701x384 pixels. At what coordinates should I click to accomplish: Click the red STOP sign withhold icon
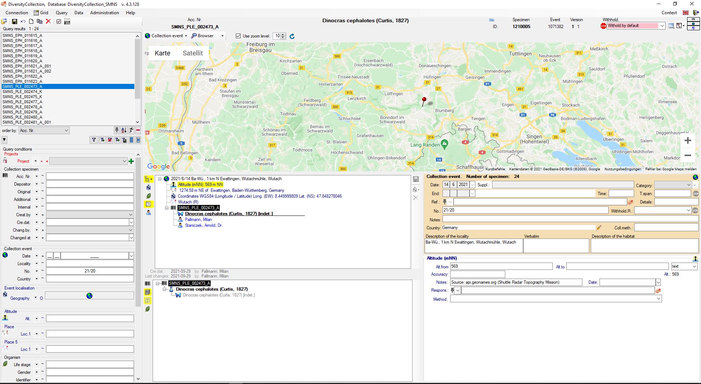(x=603, y=26)
